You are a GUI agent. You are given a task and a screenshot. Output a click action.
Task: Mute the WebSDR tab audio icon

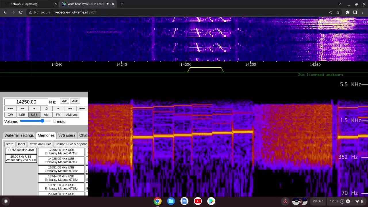[108, 4]
